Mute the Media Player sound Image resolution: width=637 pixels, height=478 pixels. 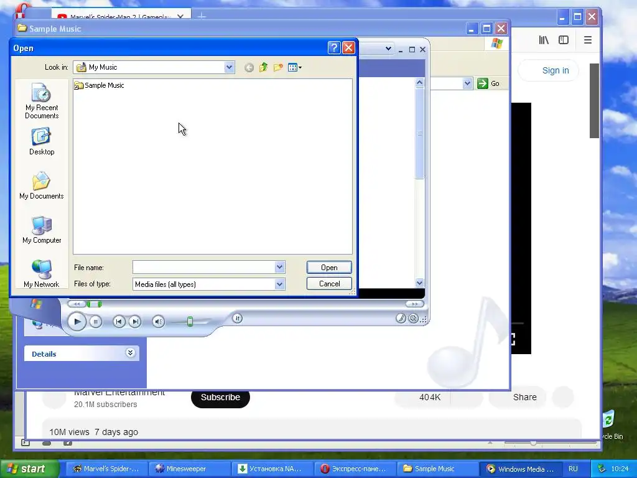tap(159, 322)
